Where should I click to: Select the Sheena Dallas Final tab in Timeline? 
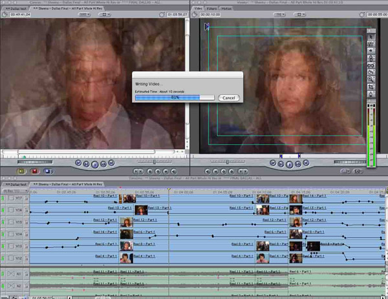coord(67,184)
